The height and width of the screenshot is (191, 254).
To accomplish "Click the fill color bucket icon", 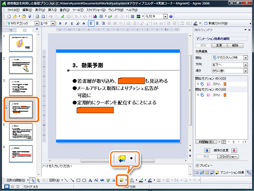I will pyautogui.click(x=132, y=180).
